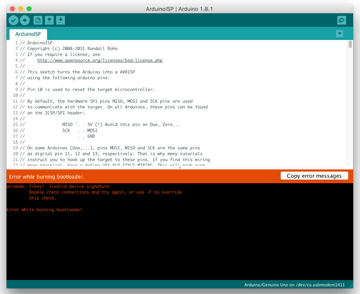This screenshot has width=360, height=294.
Task: Minimize the window with yellow button
Action: [21, 9]
